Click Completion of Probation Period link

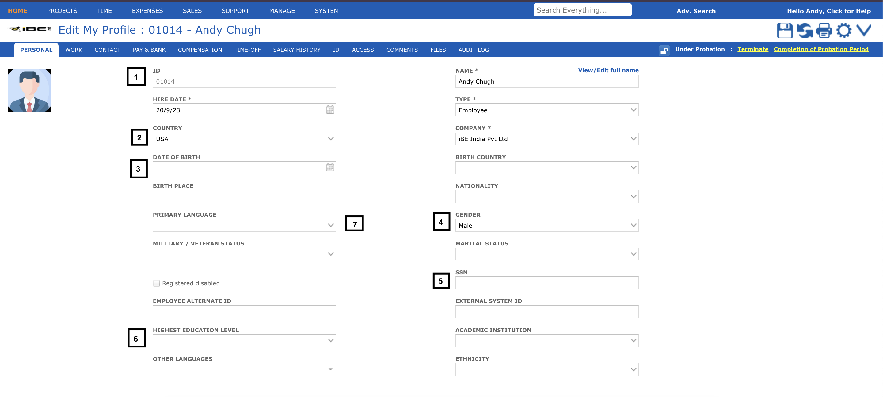pos(821,49)
